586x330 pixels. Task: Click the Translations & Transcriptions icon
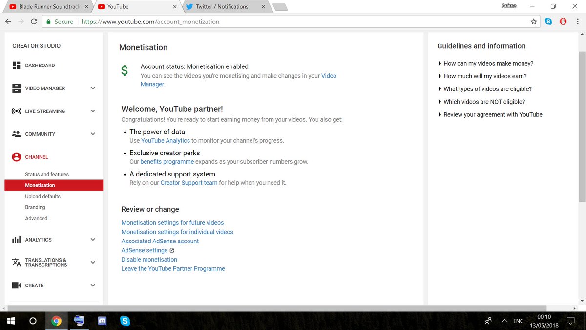[x=17, y=263]
